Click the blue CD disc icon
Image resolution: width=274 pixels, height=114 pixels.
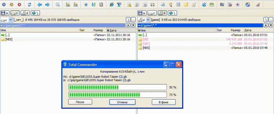tap(247, 5)
